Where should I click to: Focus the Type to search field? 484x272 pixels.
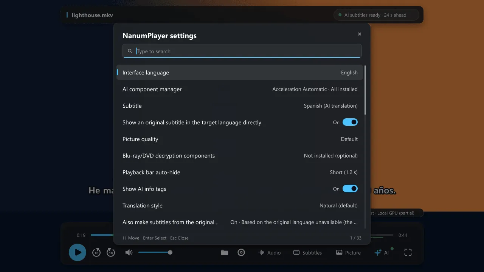[x=242, y=51]
